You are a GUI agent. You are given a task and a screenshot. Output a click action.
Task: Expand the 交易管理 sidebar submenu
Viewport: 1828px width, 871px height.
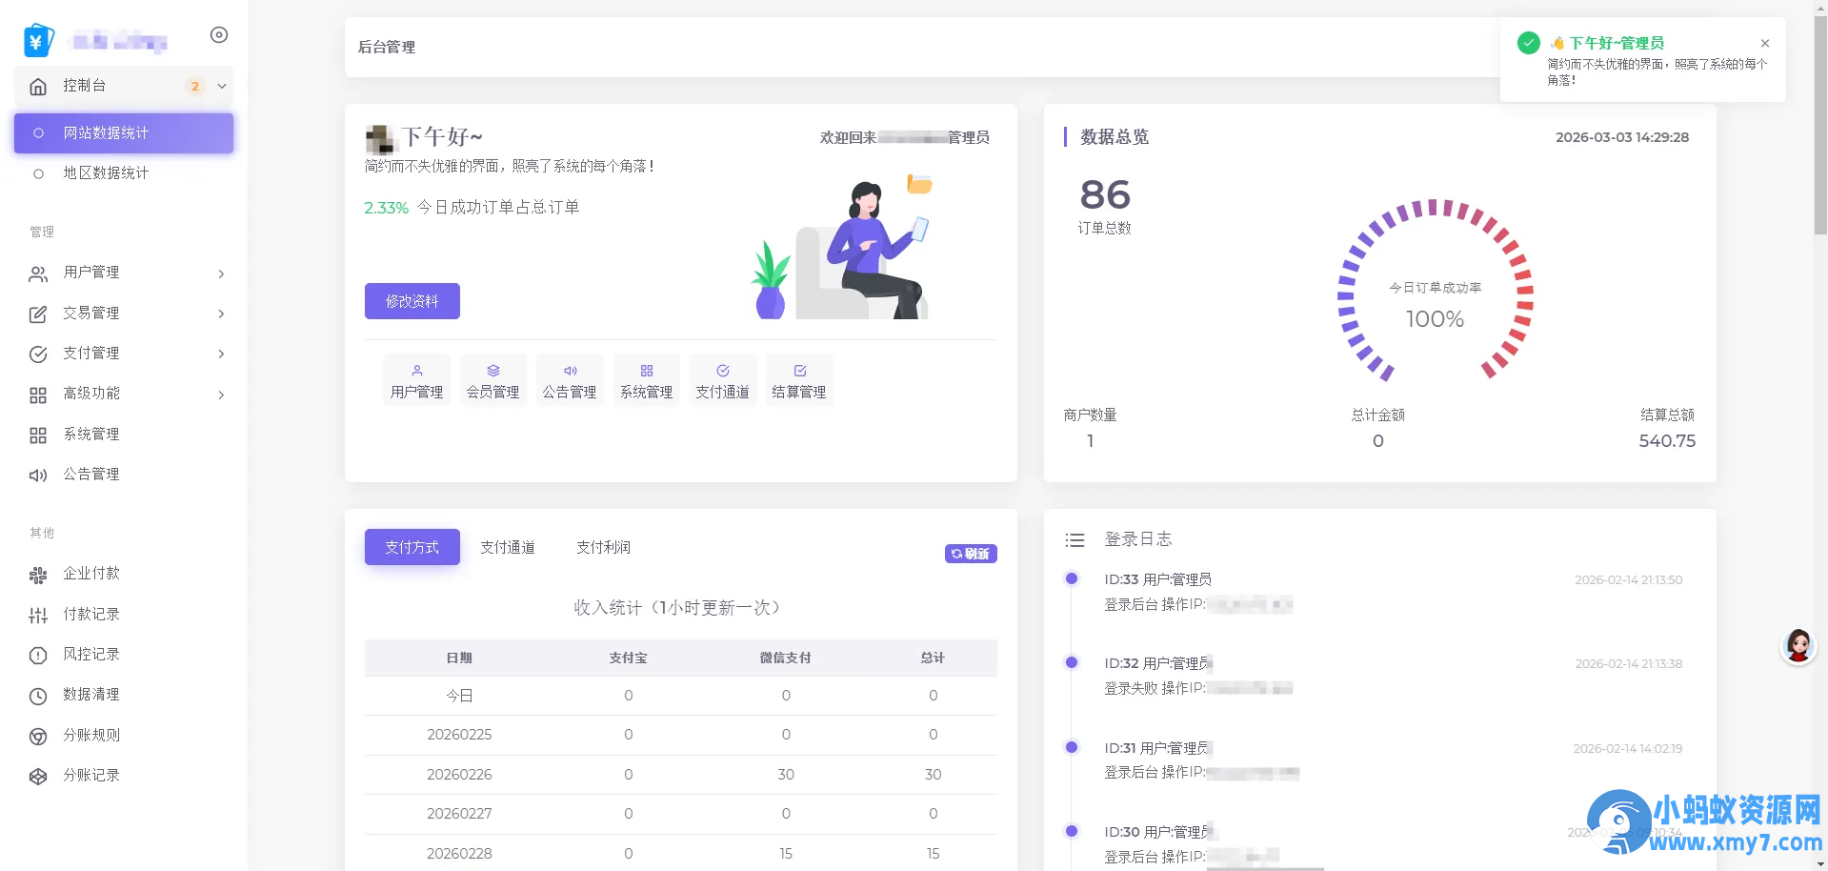click(125, 314)
